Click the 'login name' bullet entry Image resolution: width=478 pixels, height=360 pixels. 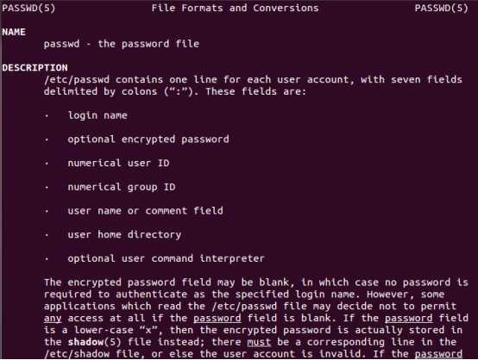(x=97, y=115)
